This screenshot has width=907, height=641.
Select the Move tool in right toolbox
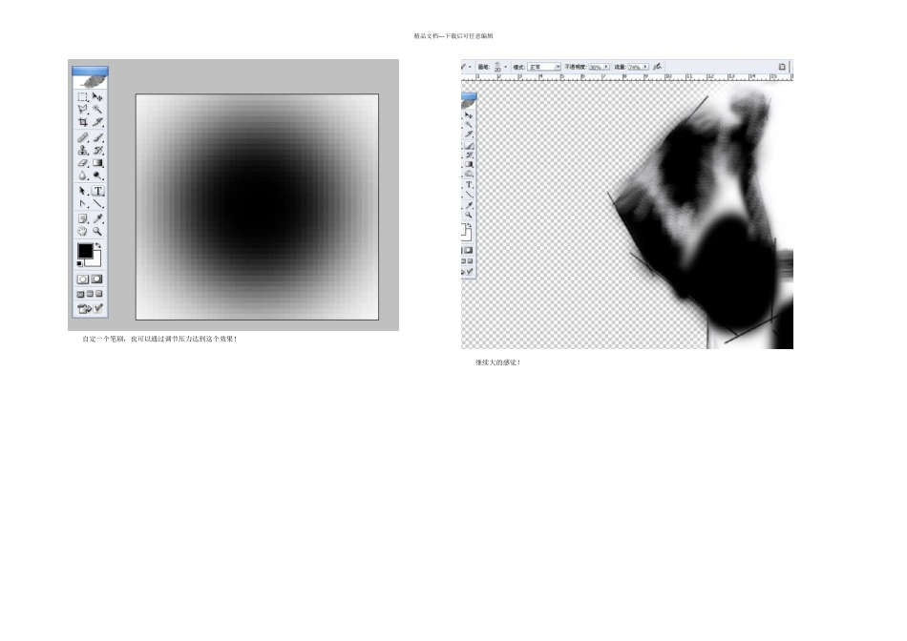pos(469,115)
